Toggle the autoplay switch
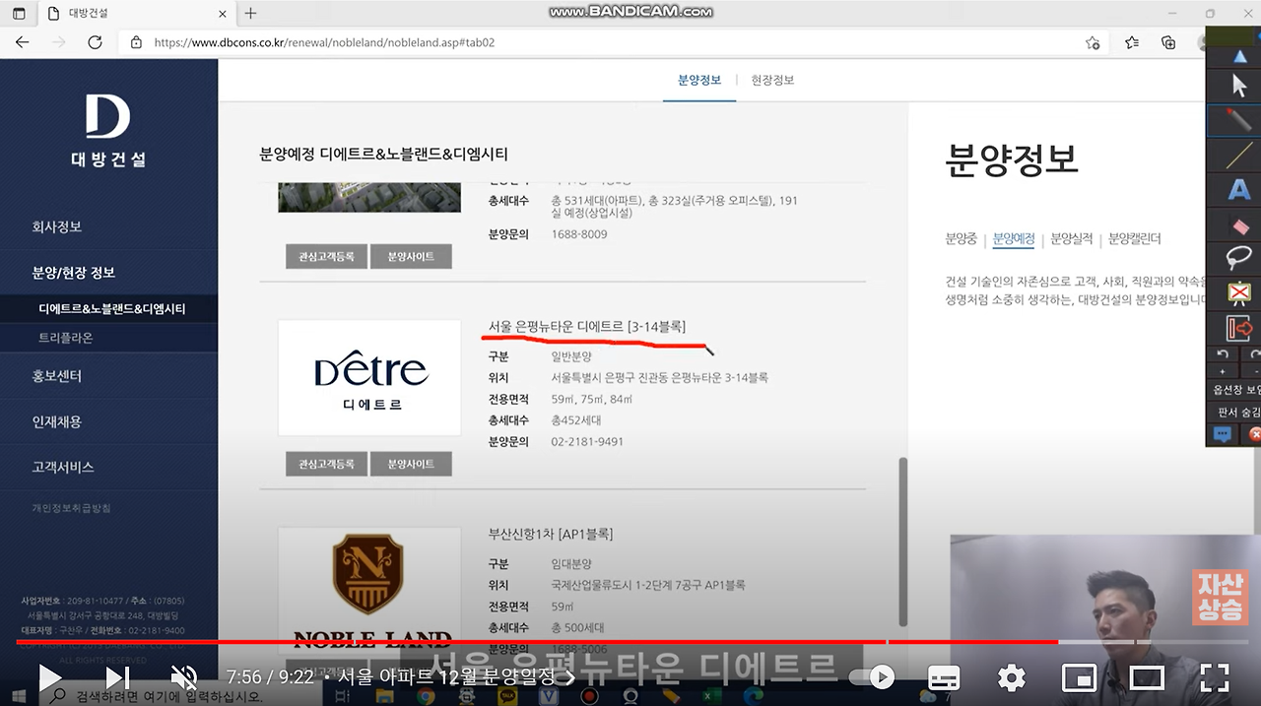Screen dimensions: 1261x706 [872, 676]
